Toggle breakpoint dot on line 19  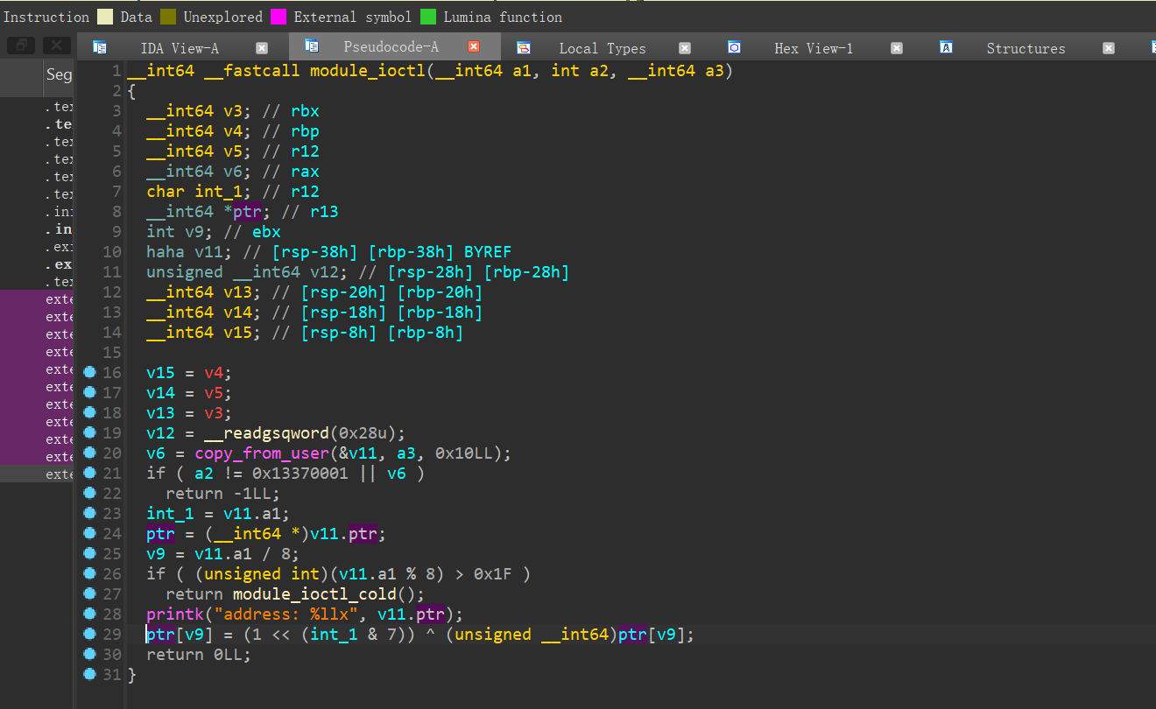coord(89,432)
